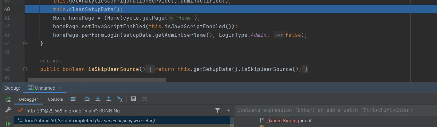
Task: Click the Debug: tool window label
Action: [x=12, y=88]
